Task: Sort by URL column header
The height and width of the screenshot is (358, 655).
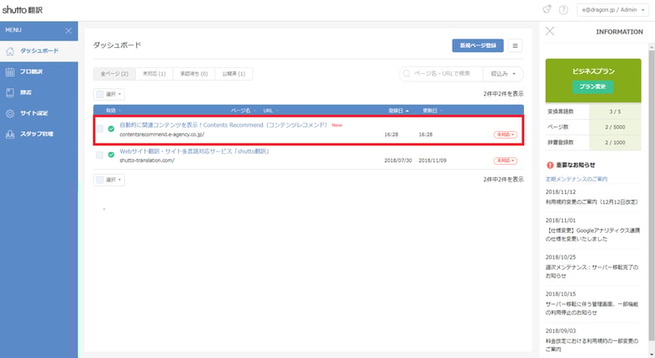Action: point(270,111)
